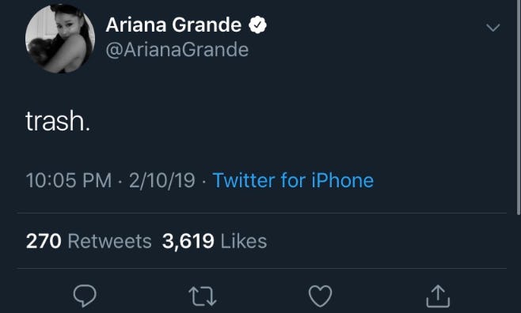Open Ariana Grande's profile picture

[60, 39]
